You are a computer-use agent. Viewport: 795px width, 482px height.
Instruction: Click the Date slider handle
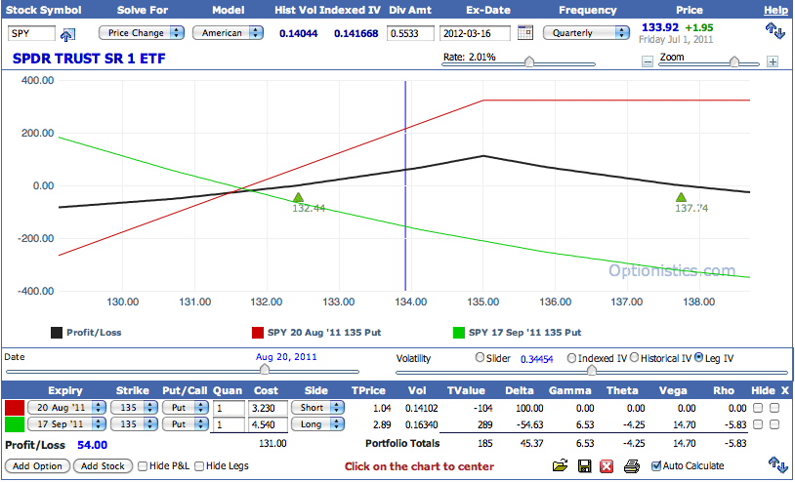point(264,370)
